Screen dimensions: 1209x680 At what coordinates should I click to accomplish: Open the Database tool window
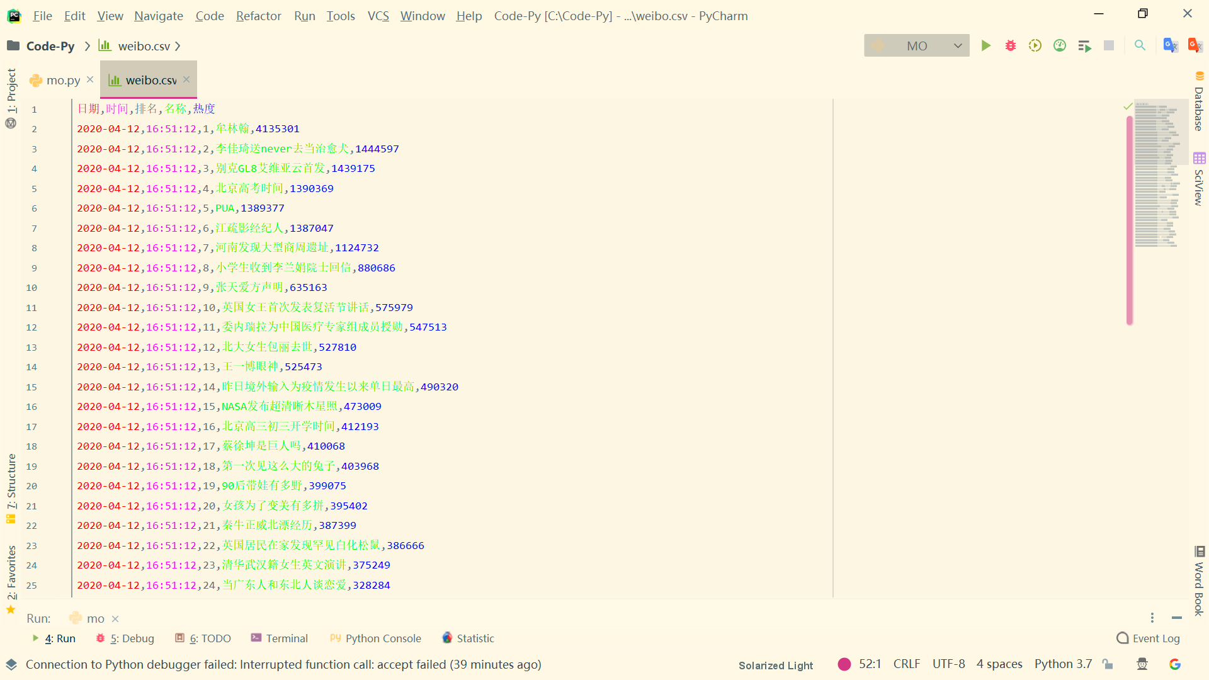click(1199, 101)
